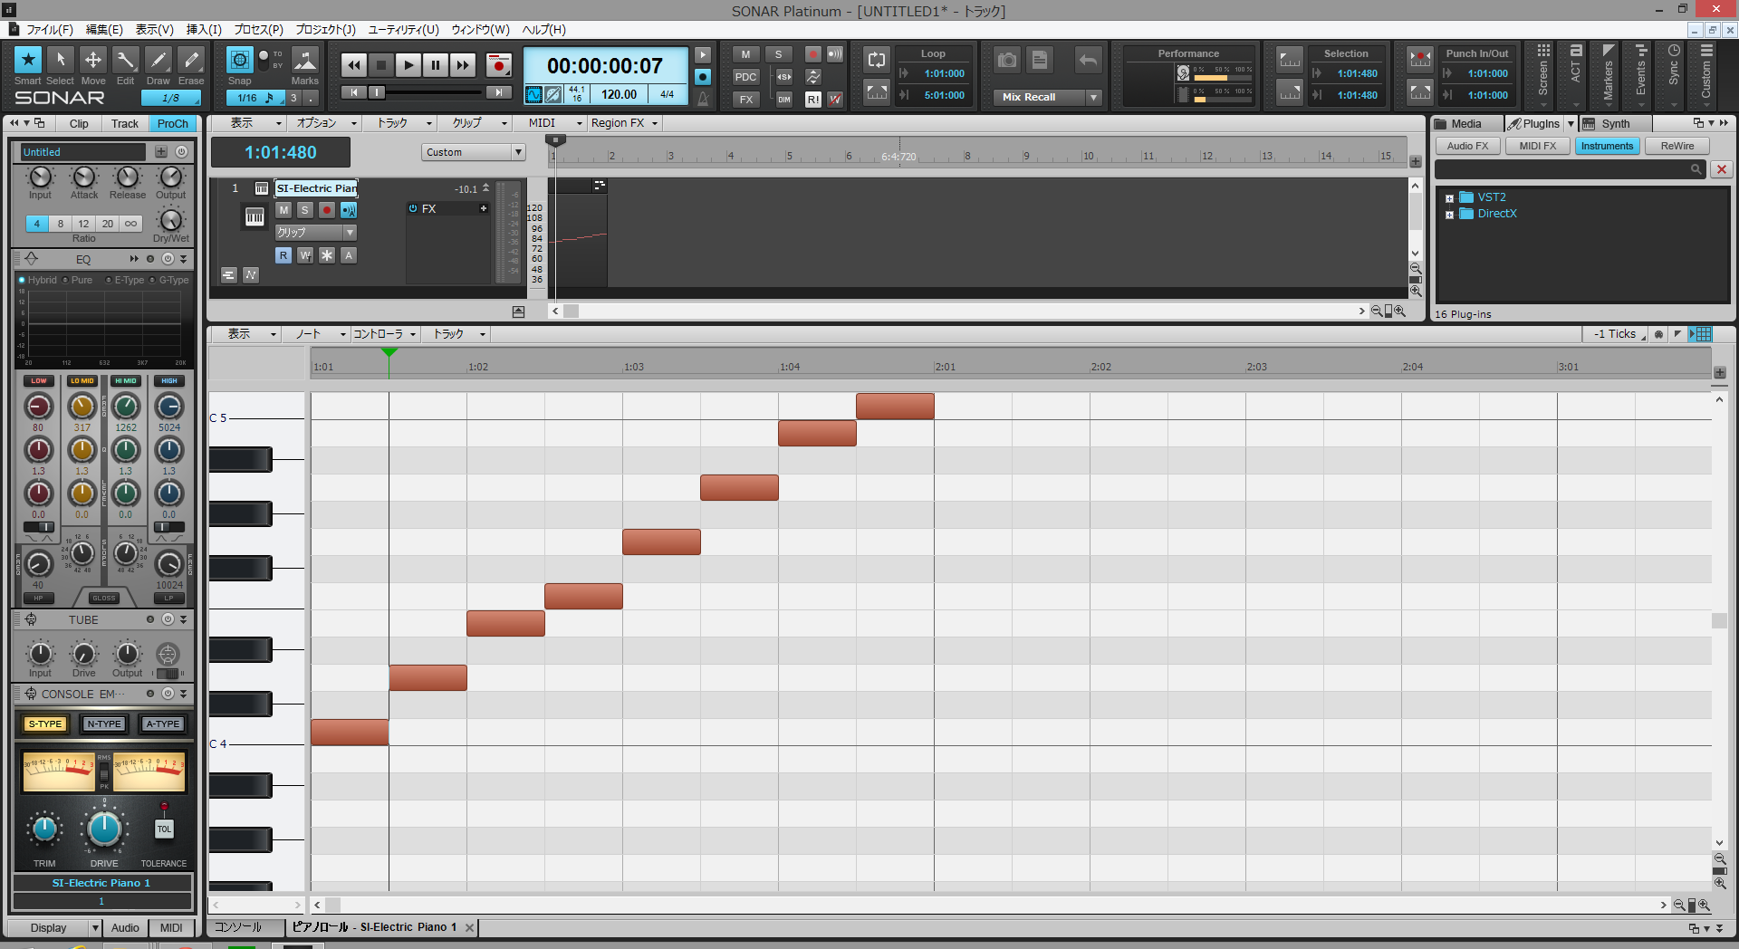
Task: Show ReWire devices list
Action: (1677, 146)
